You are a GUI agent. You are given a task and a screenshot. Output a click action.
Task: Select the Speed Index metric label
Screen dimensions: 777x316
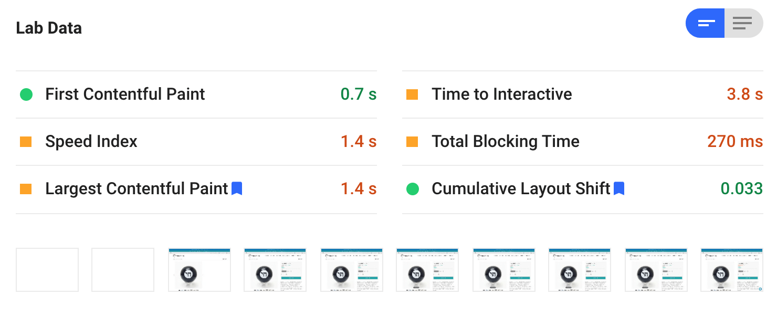(91, 142)
